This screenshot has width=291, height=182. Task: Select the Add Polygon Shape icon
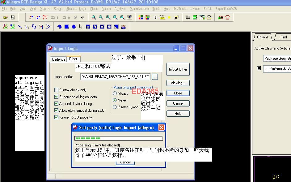pos(59,27)
